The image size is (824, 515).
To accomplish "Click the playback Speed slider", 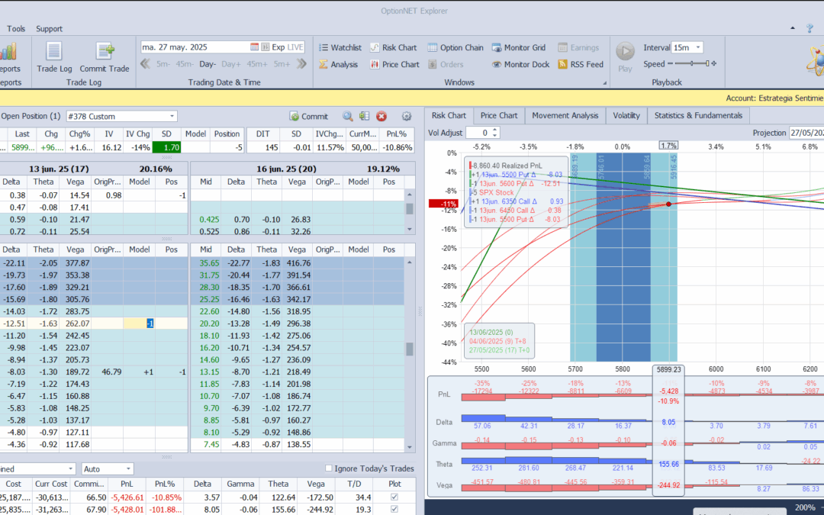I will pos(690,64).
